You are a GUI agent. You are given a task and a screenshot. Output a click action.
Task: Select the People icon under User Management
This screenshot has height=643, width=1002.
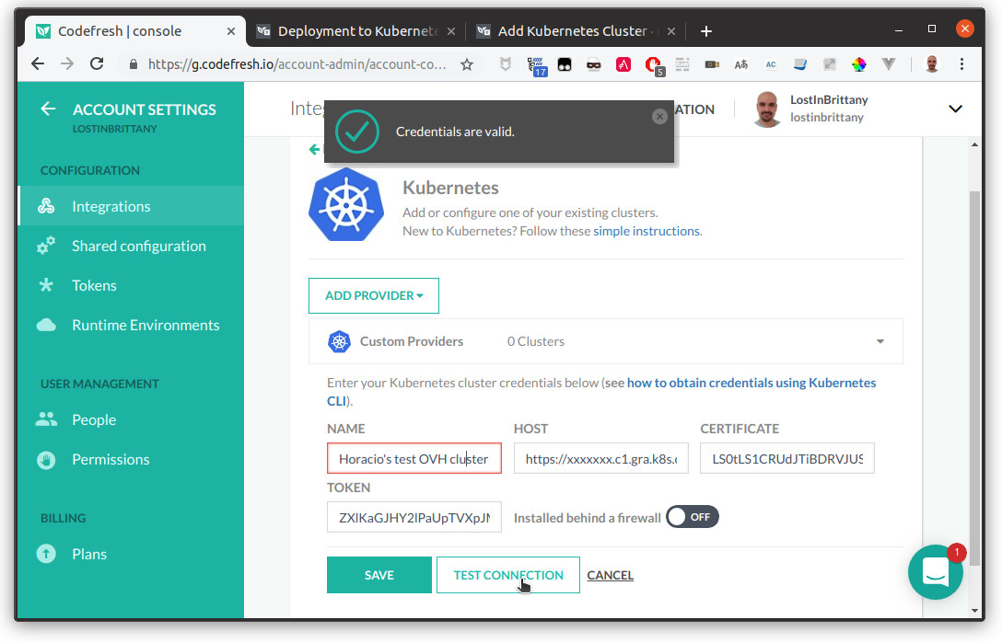point(48,419)
